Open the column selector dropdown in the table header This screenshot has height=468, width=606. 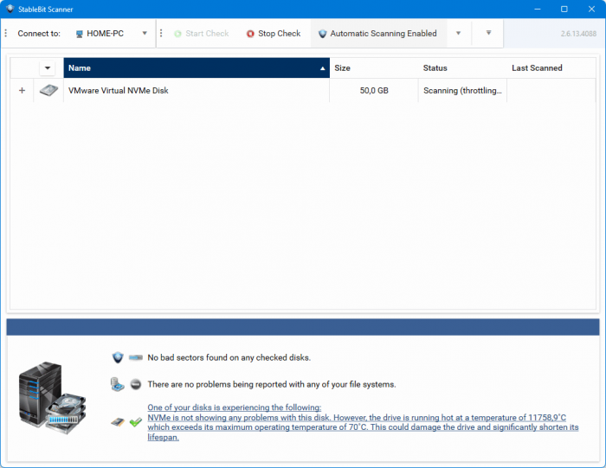48,68
